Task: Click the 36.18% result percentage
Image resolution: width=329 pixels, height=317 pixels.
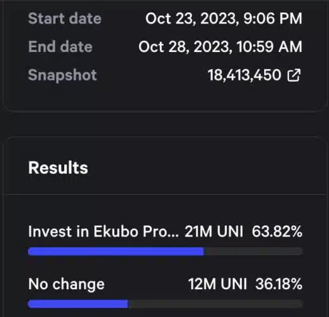Action: click(279, 284)
